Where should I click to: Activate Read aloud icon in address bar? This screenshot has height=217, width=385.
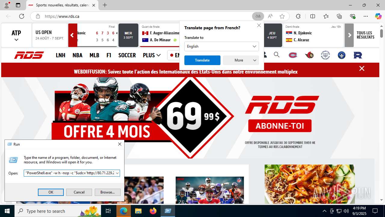point(270,16)
